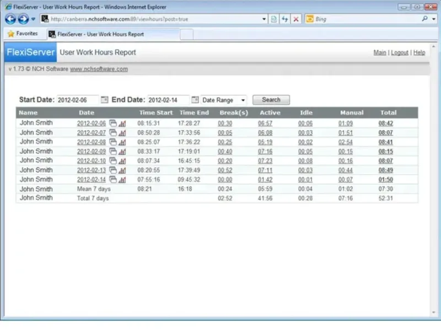
Task: Open chart icon for 2012-02-06 row
Action: point(122,123)
